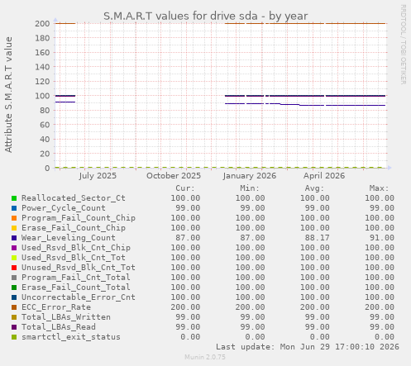Click the lime Used_Rsvd_Blk_Cnt_Tot swatch
411x366 pixels.
tap(14, 258)
